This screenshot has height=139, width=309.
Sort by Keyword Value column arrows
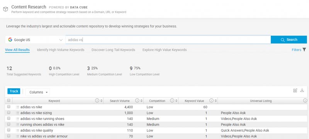click(x=216, y=101)
